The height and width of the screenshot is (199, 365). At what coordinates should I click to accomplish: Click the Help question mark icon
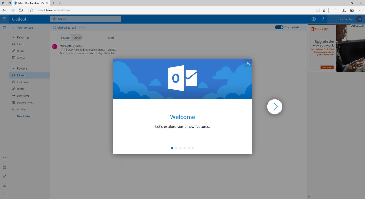pyautogui.click(x=323, y=19)
